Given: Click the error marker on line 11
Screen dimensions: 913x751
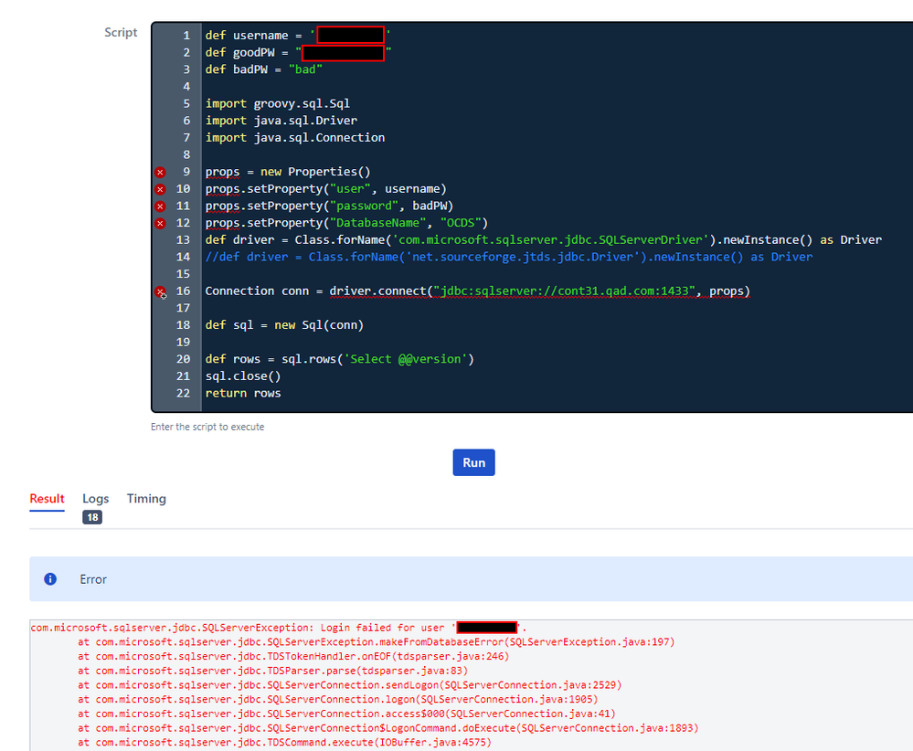Looking at the screenshot, I should 160,206.
